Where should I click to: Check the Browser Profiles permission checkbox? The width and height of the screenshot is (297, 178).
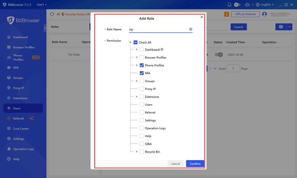tap(142, 58)
